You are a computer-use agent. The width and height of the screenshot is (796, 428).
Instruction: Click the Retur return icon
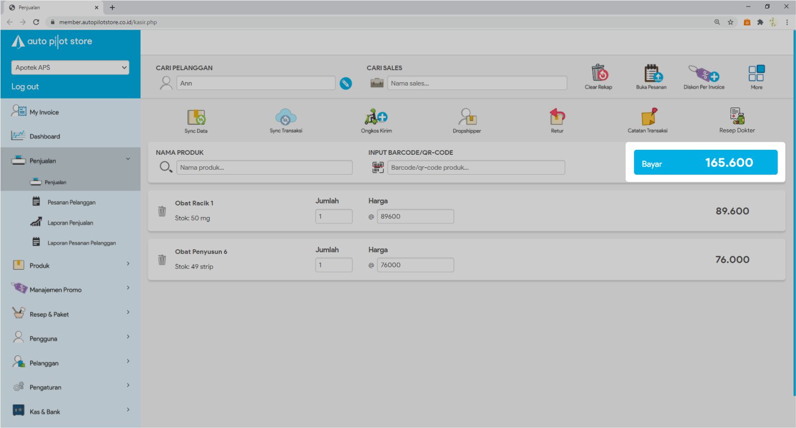pyautogui.click(x=557, y=117)
